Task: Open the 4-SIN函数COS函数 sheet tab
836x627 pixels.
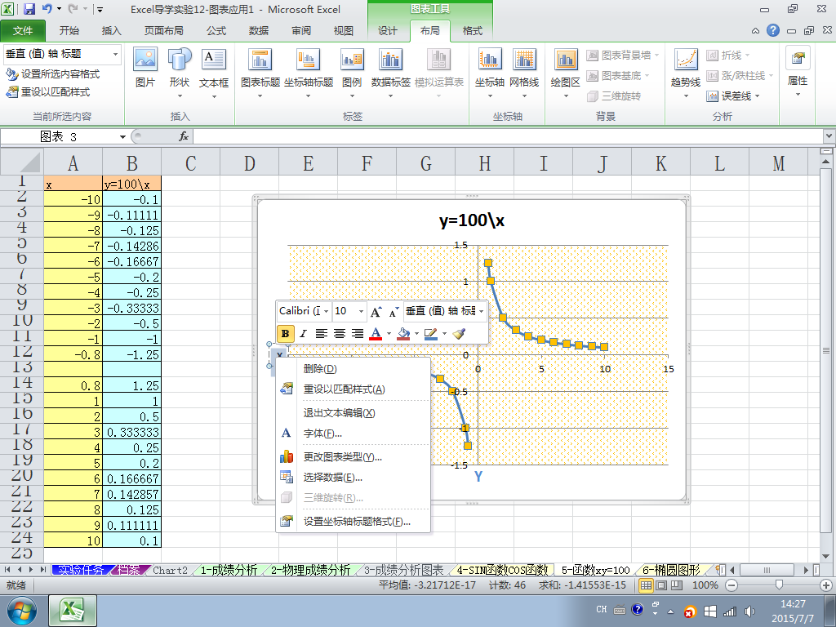Action: pos(502,570)
